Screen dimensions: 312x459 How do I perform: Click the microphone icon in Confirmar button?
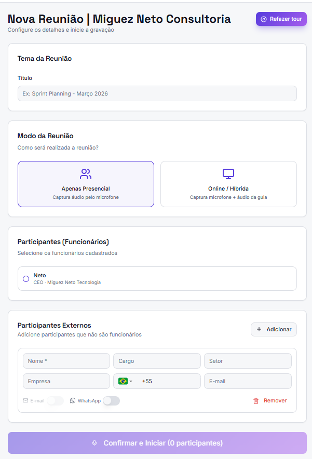tap(94, 443)
